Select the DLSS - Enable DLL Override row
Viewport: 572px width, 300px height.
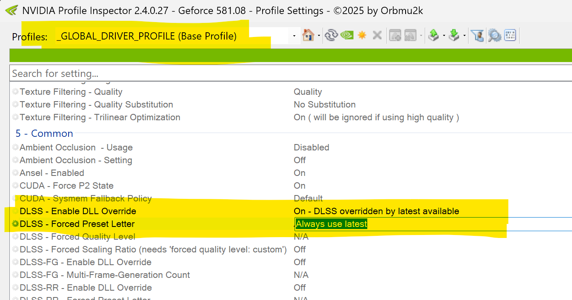291,211
